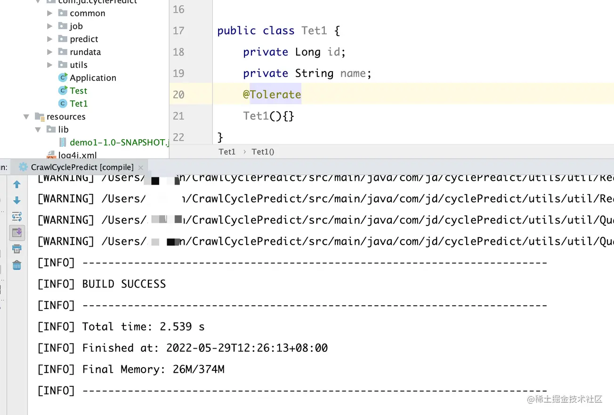Close the CrawlCyclePredict [compile] tab
Viewport: 614px width, 415px height.
click(x=140, y=168)
